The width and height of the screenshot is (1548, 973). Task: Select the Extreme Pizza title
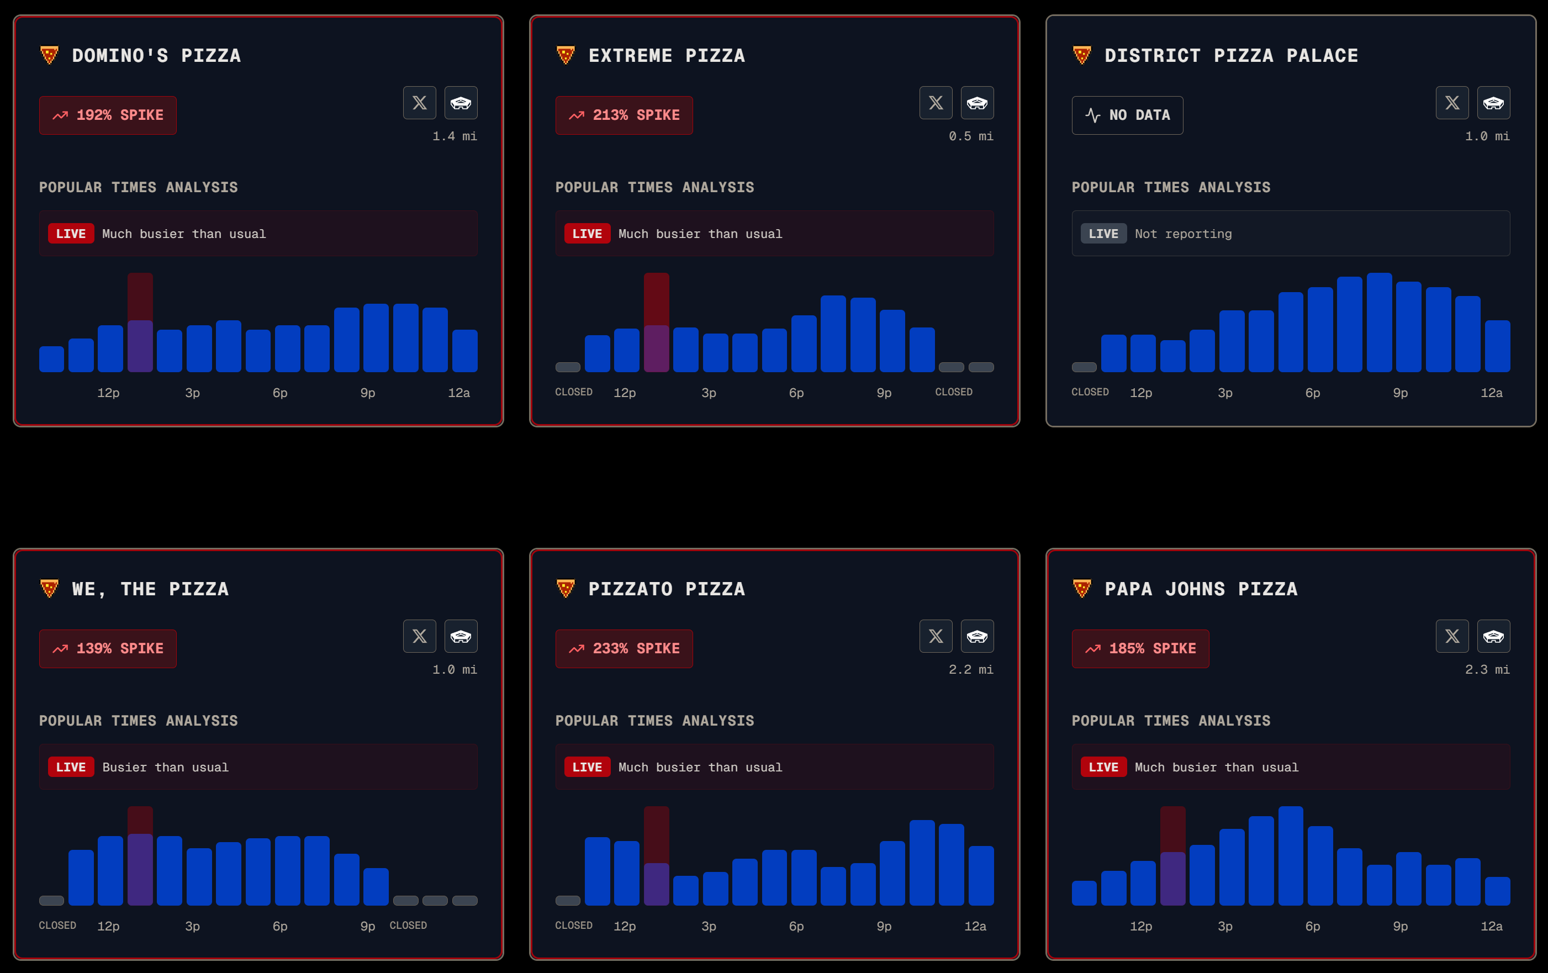(x=667, y=56)
